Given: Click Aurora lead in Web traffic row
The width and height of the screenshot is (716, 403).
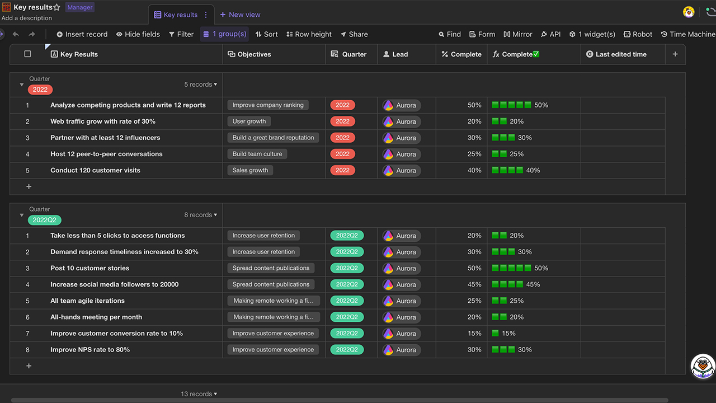Looking at the screenshot, I should 401,121.
